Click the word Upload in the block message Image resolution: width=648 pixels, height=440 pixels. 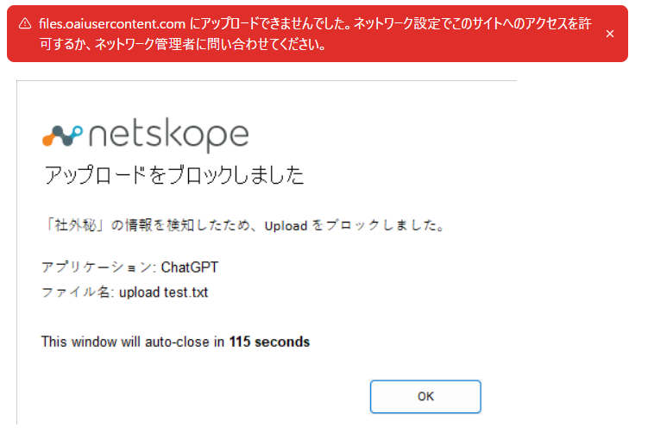click(x=286, y=227)
